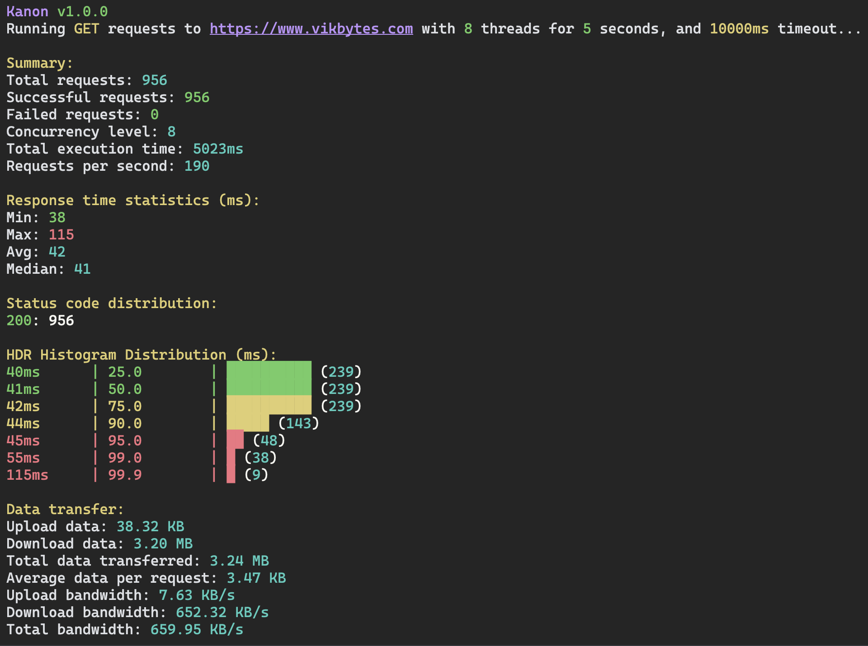Screen dimensions: 868x646
Task: Select Status code distribution heading
Action: (x=112, y=304)
